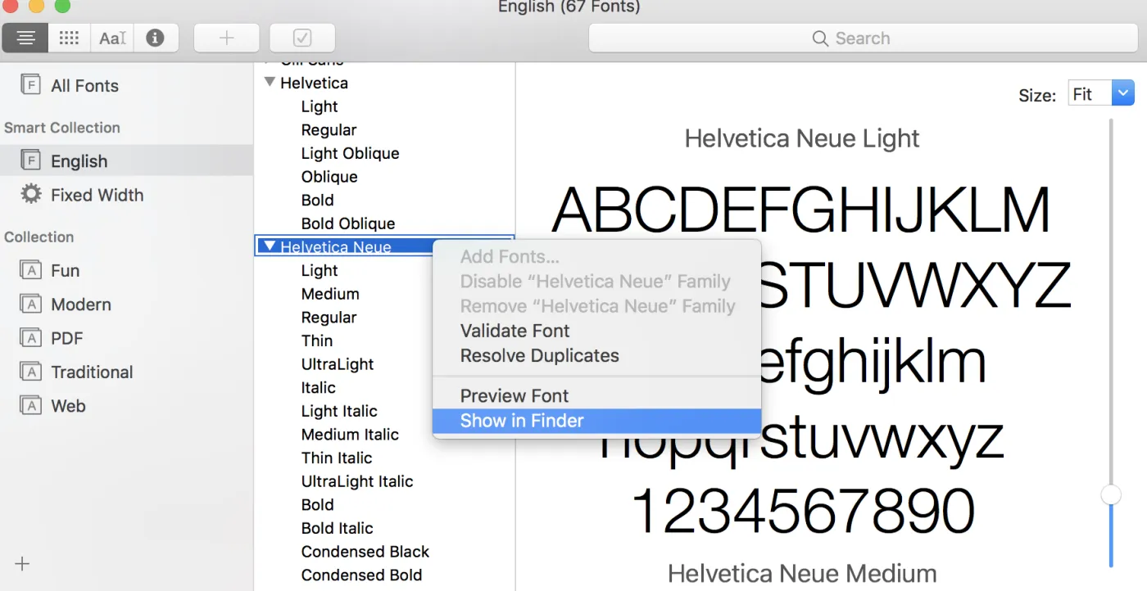Select the Fun collection label

(65, 270)
